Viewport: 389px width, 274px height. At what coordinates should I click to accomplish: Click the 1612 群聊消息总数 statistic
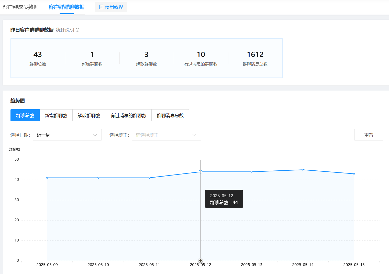coord(255,58)
